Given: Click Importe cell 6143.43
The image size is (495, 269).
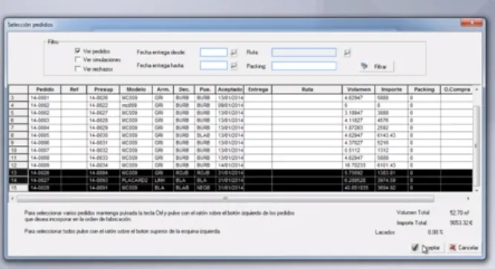Looking at the screenshot, I should click(x=392, y=135).
